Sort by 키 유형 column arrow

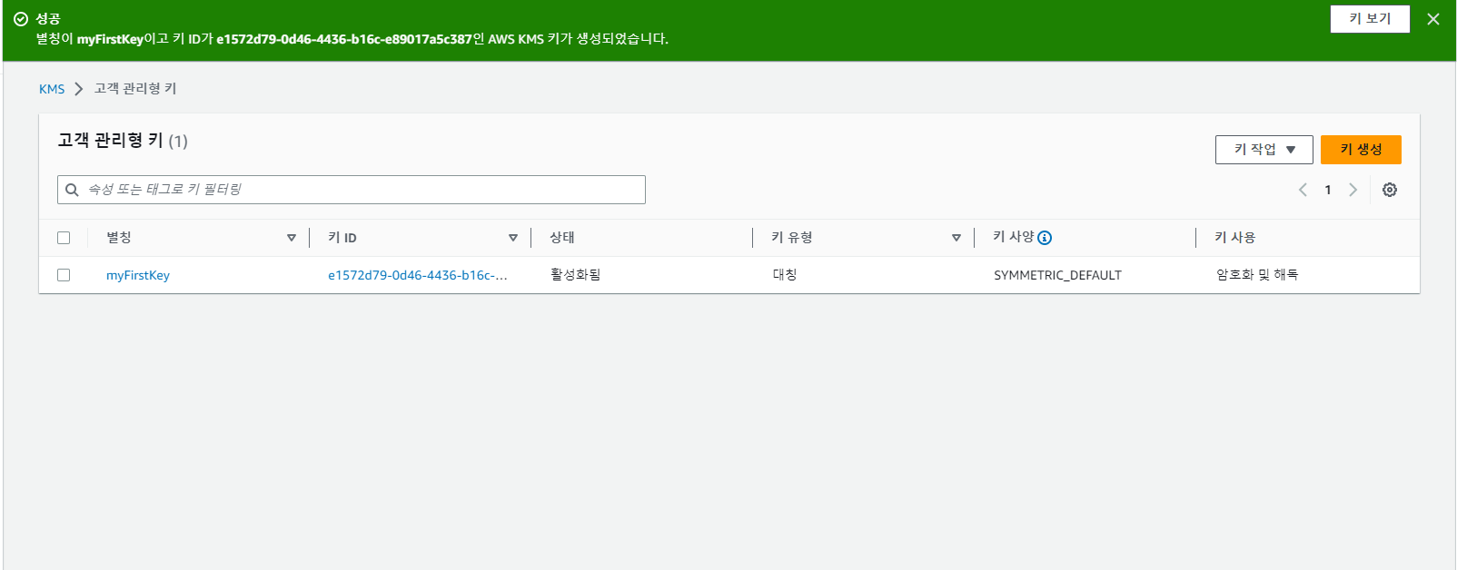pyautogui.click(x=956, y=238)
